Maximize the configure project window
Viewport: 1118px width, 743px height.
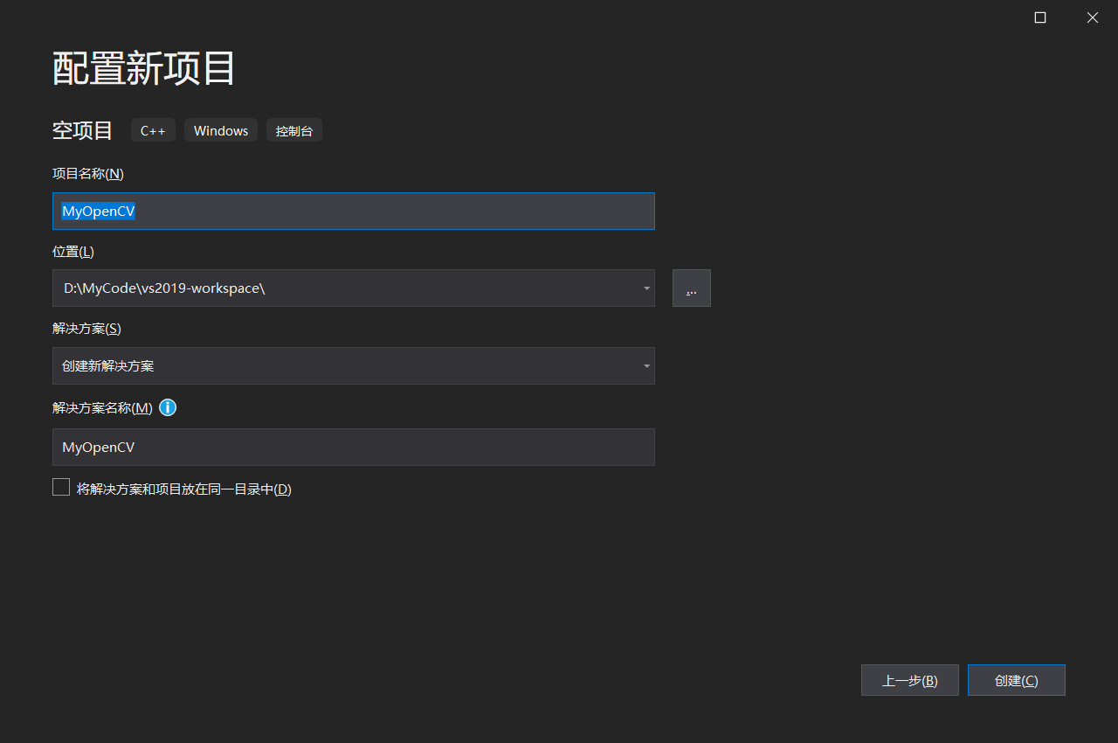(x=1039, y=17)
